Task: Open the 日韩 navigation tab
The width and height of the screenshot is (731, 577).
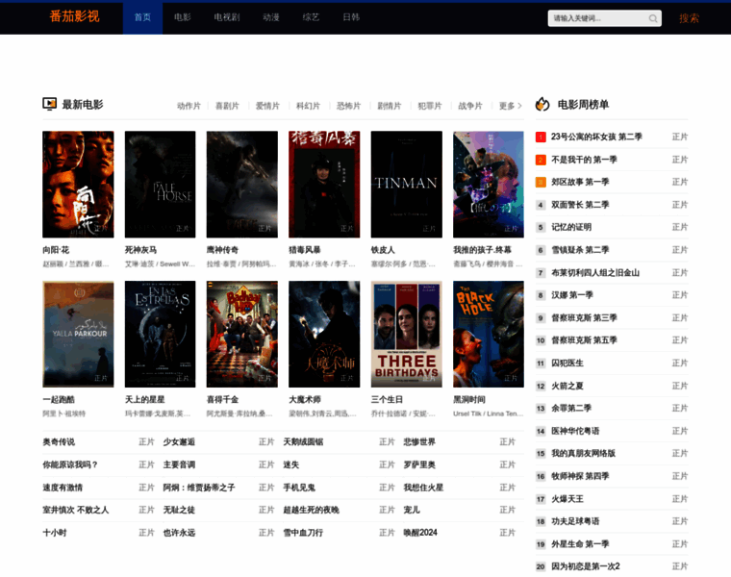Action: point(351,17)
